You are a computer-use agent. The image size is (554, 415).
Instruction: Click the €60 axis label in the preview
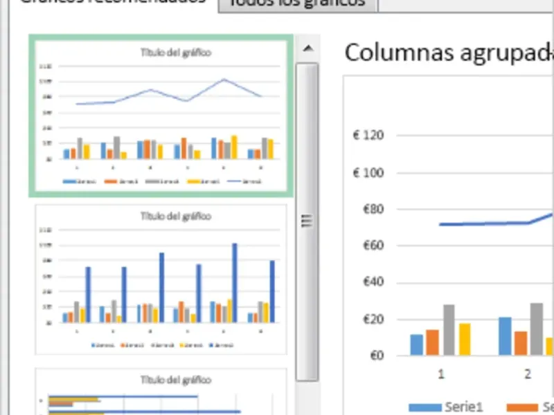pos(373,246)
